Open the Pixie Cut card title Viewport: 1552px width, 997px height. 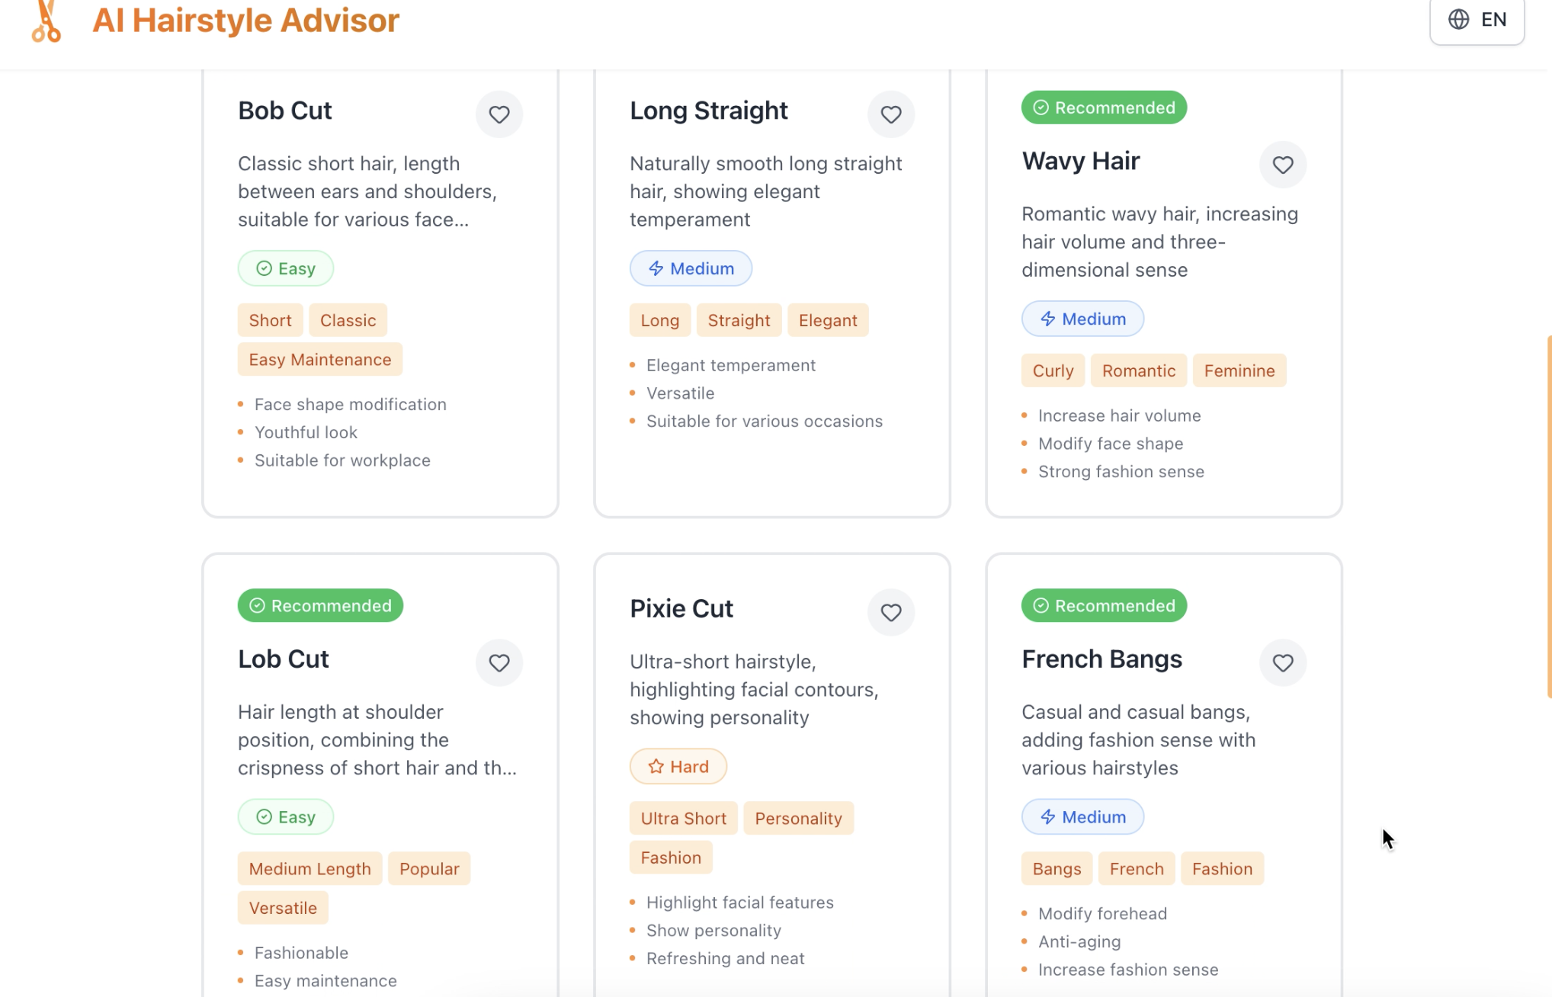click(681, 608)
